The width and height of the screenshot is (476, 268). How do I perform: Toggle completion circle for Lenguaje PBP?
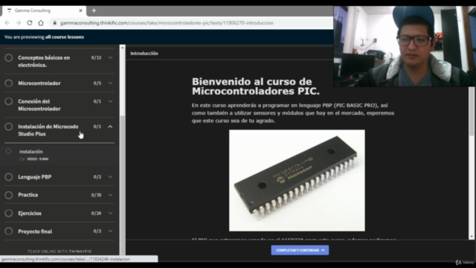[8, 177]
